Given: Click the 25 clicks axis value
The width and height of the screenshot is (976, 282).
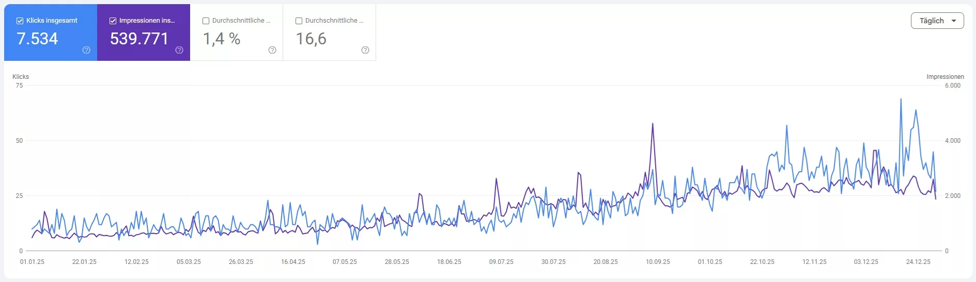Looking at the screenshot, I should tap(19, 196).
